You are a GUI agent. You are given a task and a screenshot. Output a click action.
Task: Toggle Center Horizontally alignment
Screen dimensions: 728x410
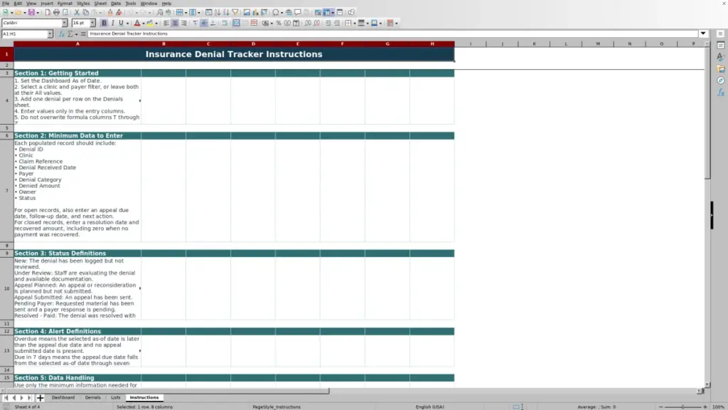[x=175, y=23]
